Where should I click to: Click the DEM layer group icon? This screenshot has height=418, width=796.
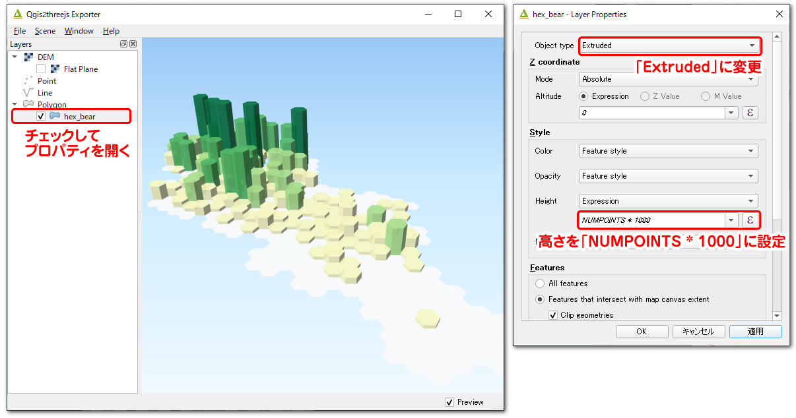point(28,57)
